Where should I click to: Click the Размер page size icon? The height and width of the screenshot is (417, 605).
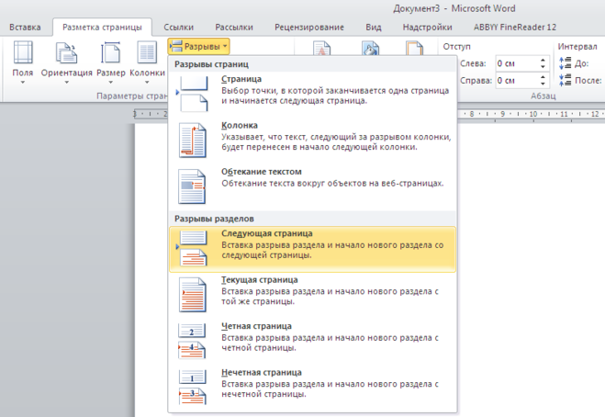[x=111, y=52]
